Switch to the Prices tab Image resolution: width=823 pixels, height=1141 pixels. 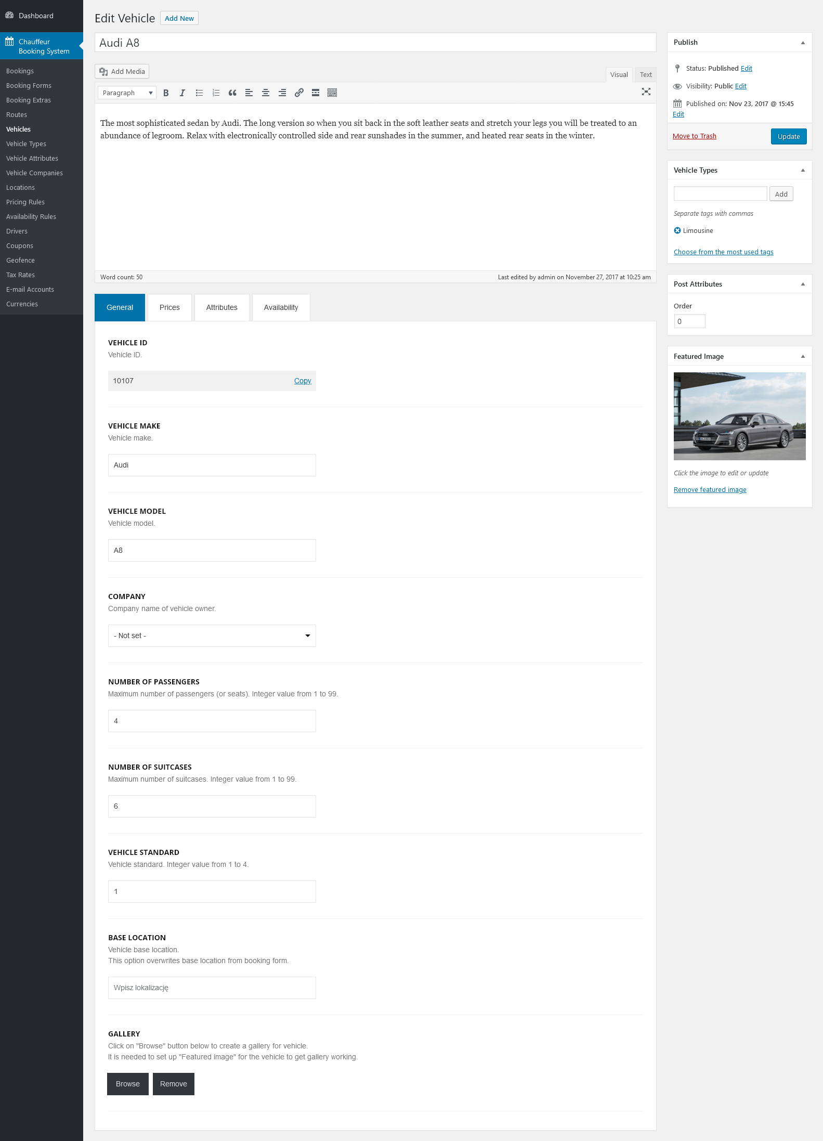click(169, 307)
